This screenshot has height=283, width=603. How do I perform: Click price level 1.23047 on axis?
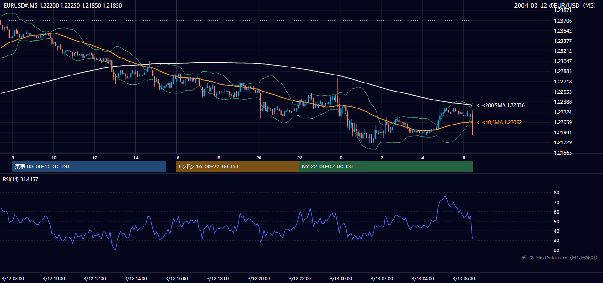click(563, 61)
